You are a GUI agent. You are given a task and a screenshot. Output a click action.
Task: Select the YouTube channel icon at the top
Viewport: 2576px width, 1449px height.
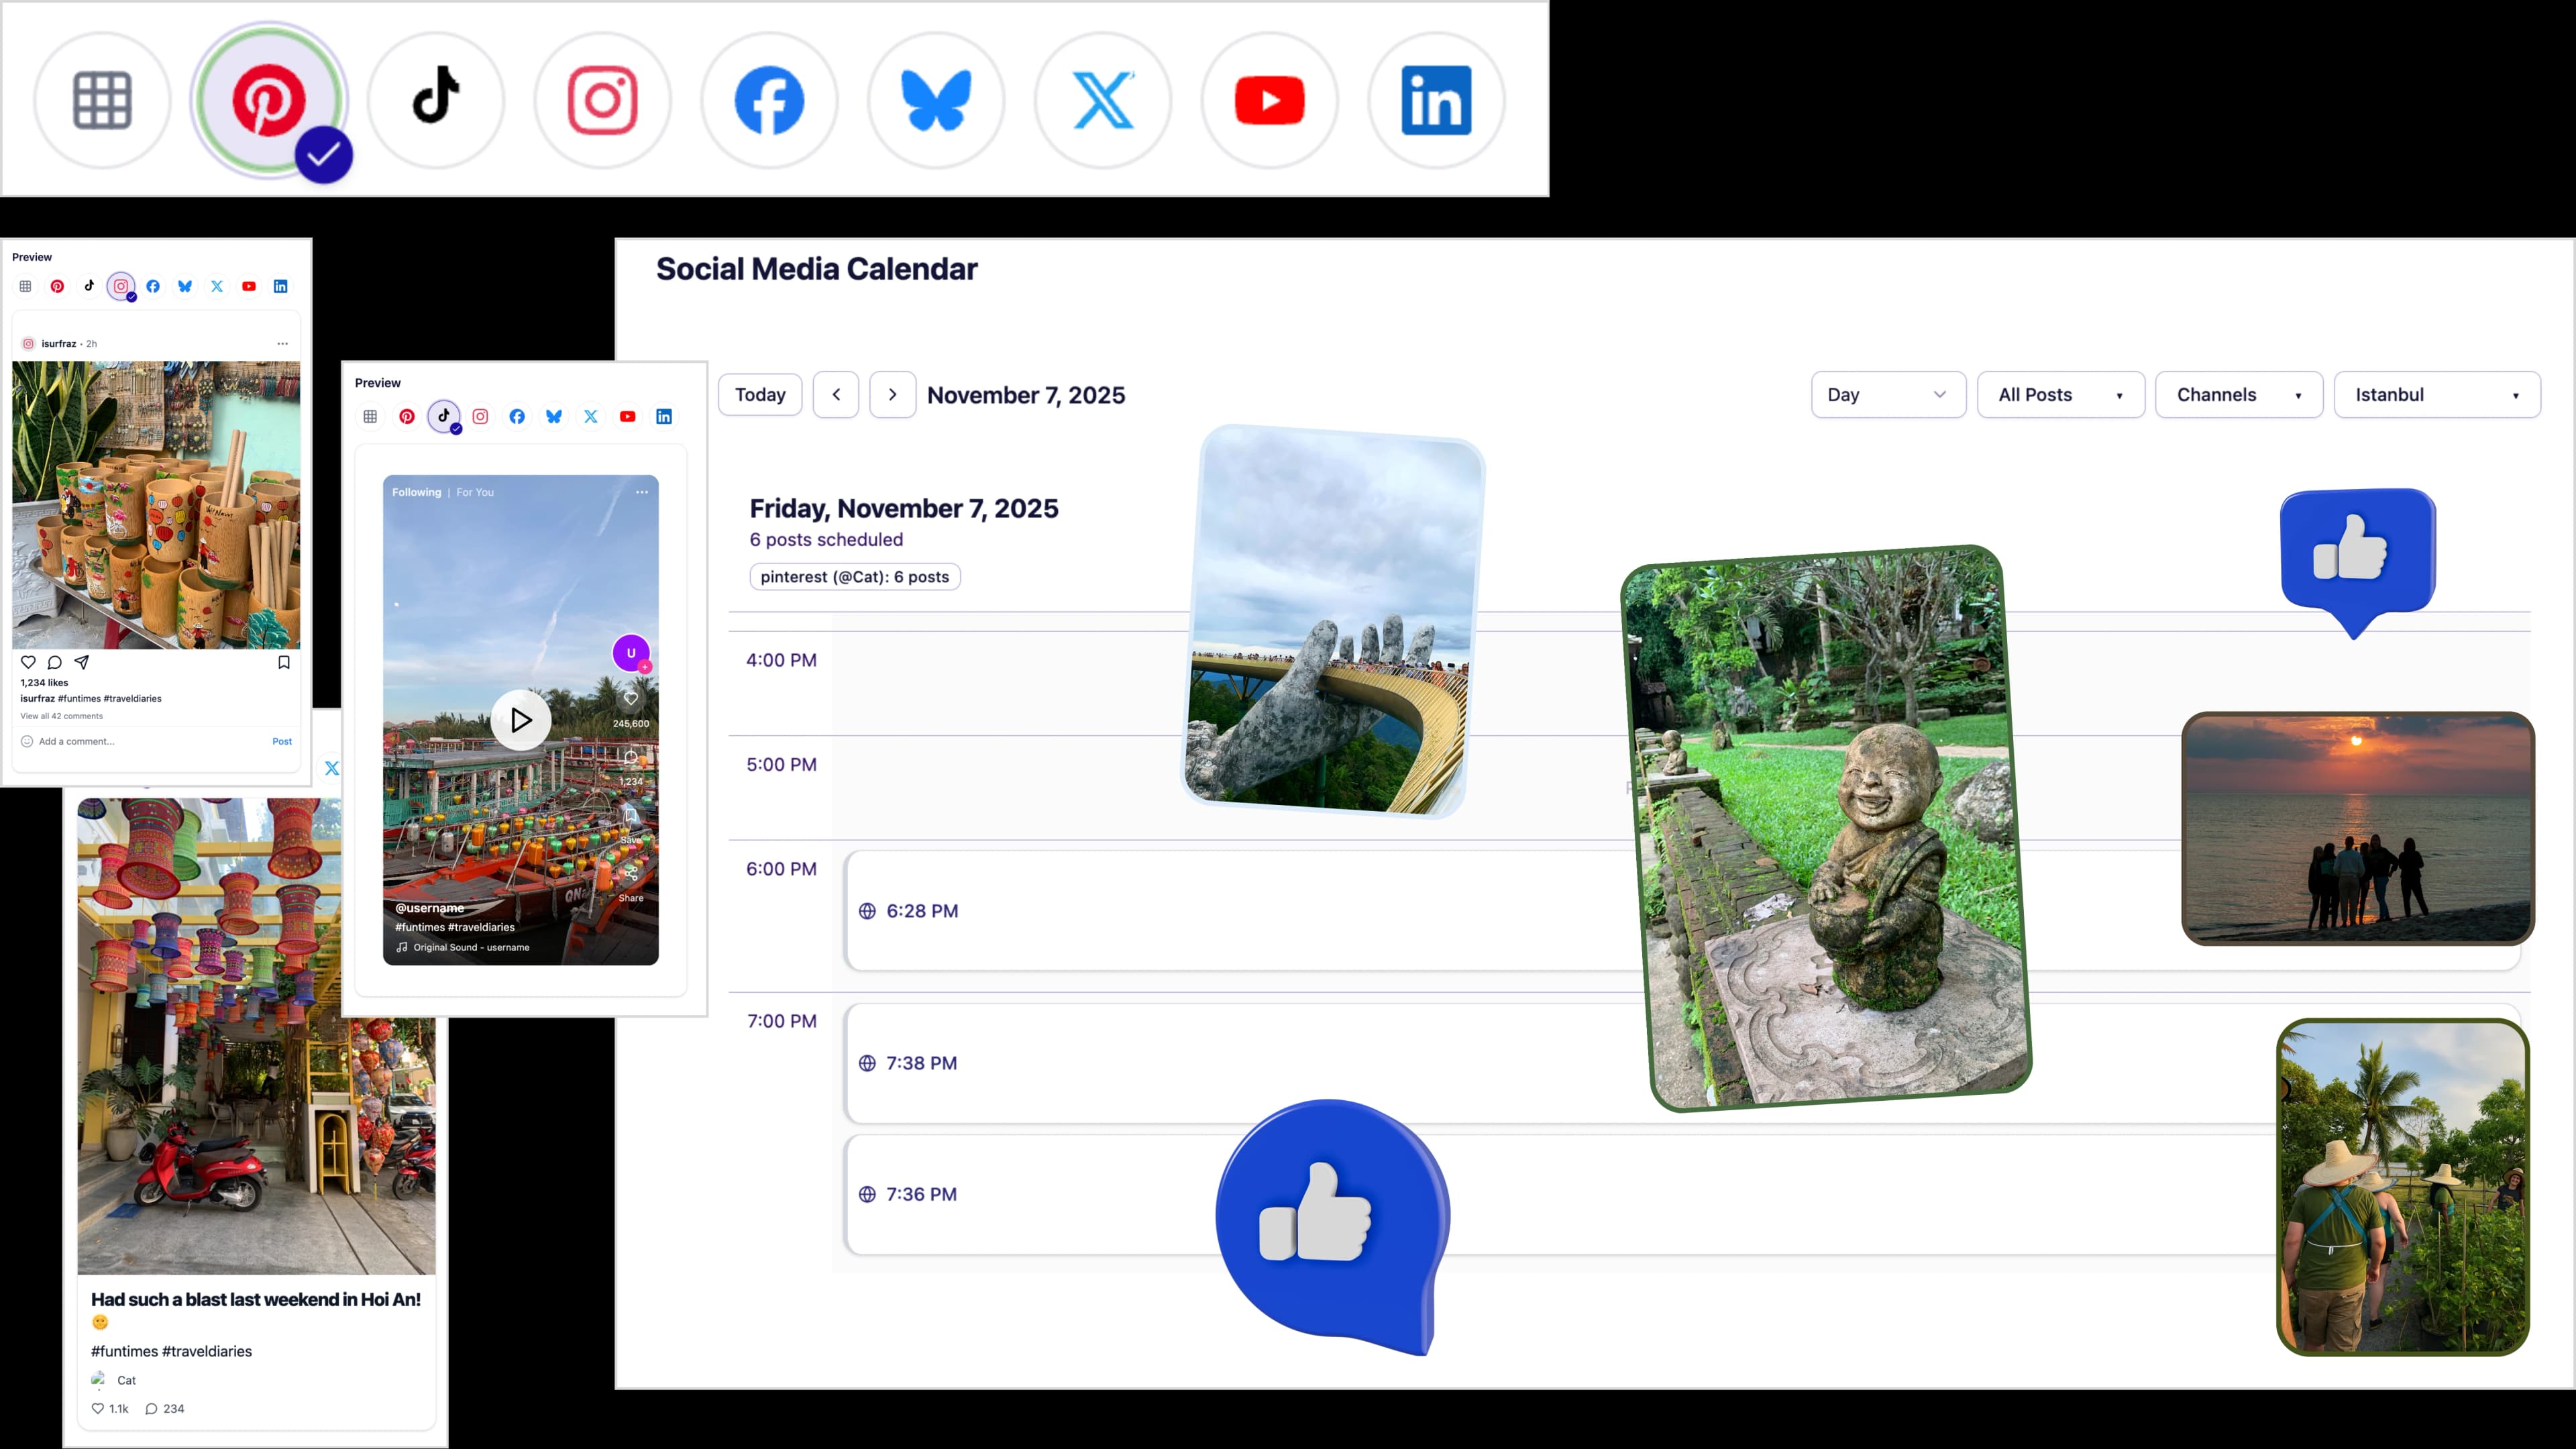tap(1269, 100)
